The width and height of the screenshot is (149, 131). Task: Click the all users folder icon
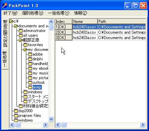pyautogui.click(x=21, y=35)
